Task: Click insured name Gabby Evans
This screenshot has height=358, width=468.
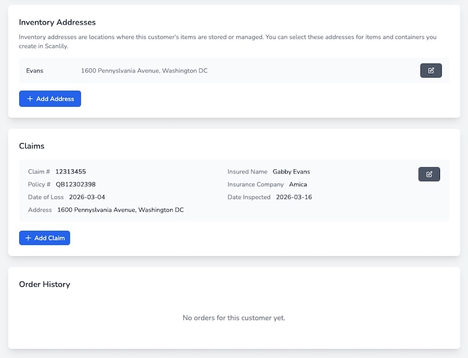Action: pyautogui.click(x=292, y=172)
